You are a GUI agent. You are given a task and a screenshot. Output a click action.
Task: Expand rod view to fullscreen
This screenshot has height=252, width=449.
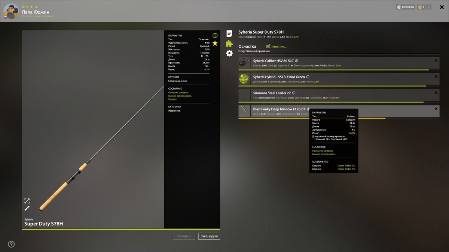point(27,201)
